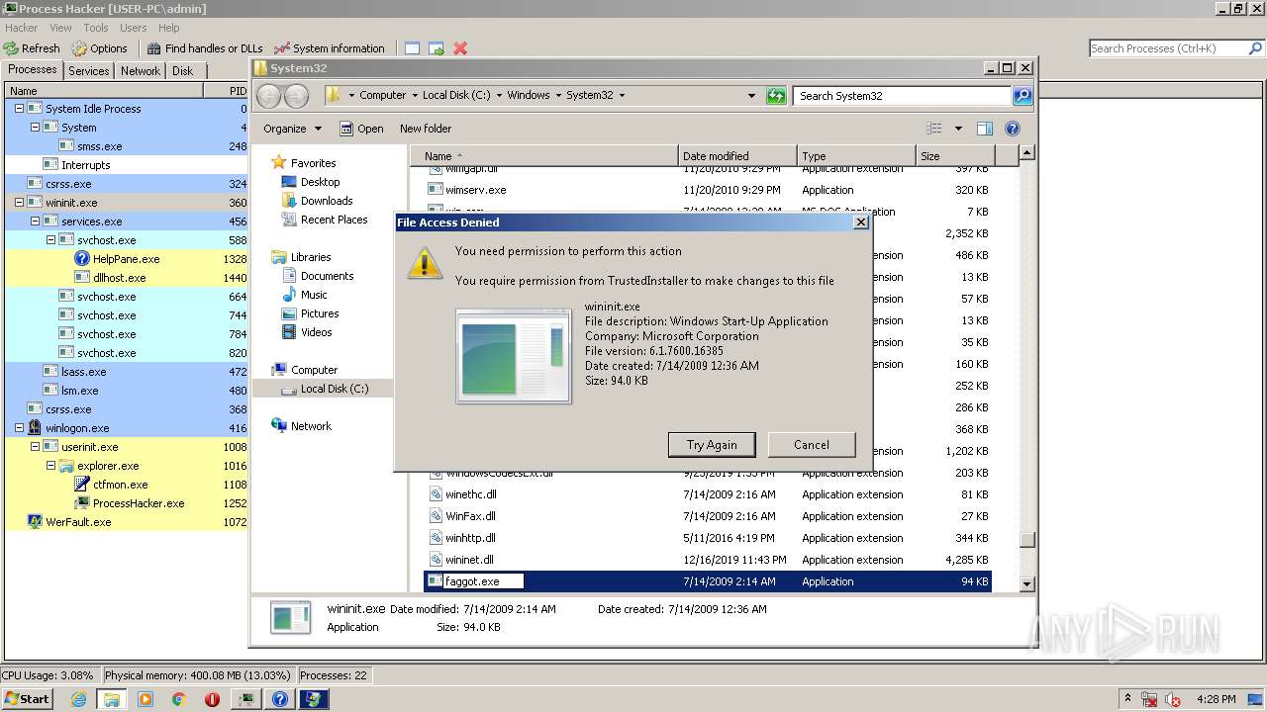Screen dimensions: 1267x712
Task: Collapse the svchost.exe 588 node
Action: click(50, 240)
